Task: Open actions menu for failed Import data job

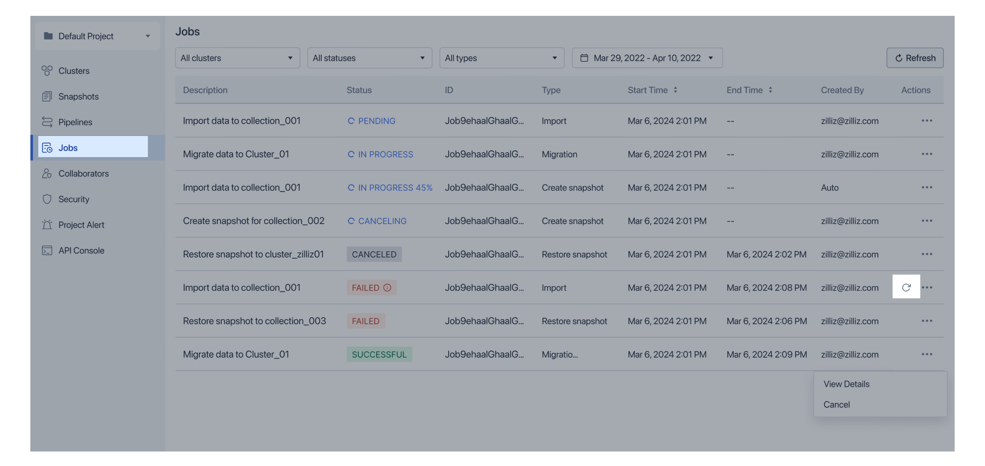Action: tap(927, 287)
